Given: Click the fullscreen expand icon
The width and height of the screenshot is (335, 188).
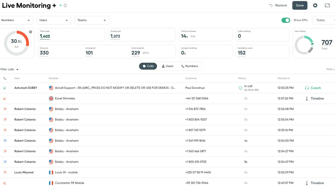Looking at the screenshot, I should (327, 5).
